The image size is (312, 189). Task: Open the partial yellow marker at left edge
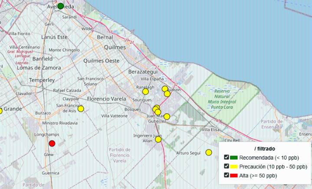point(1,111)
